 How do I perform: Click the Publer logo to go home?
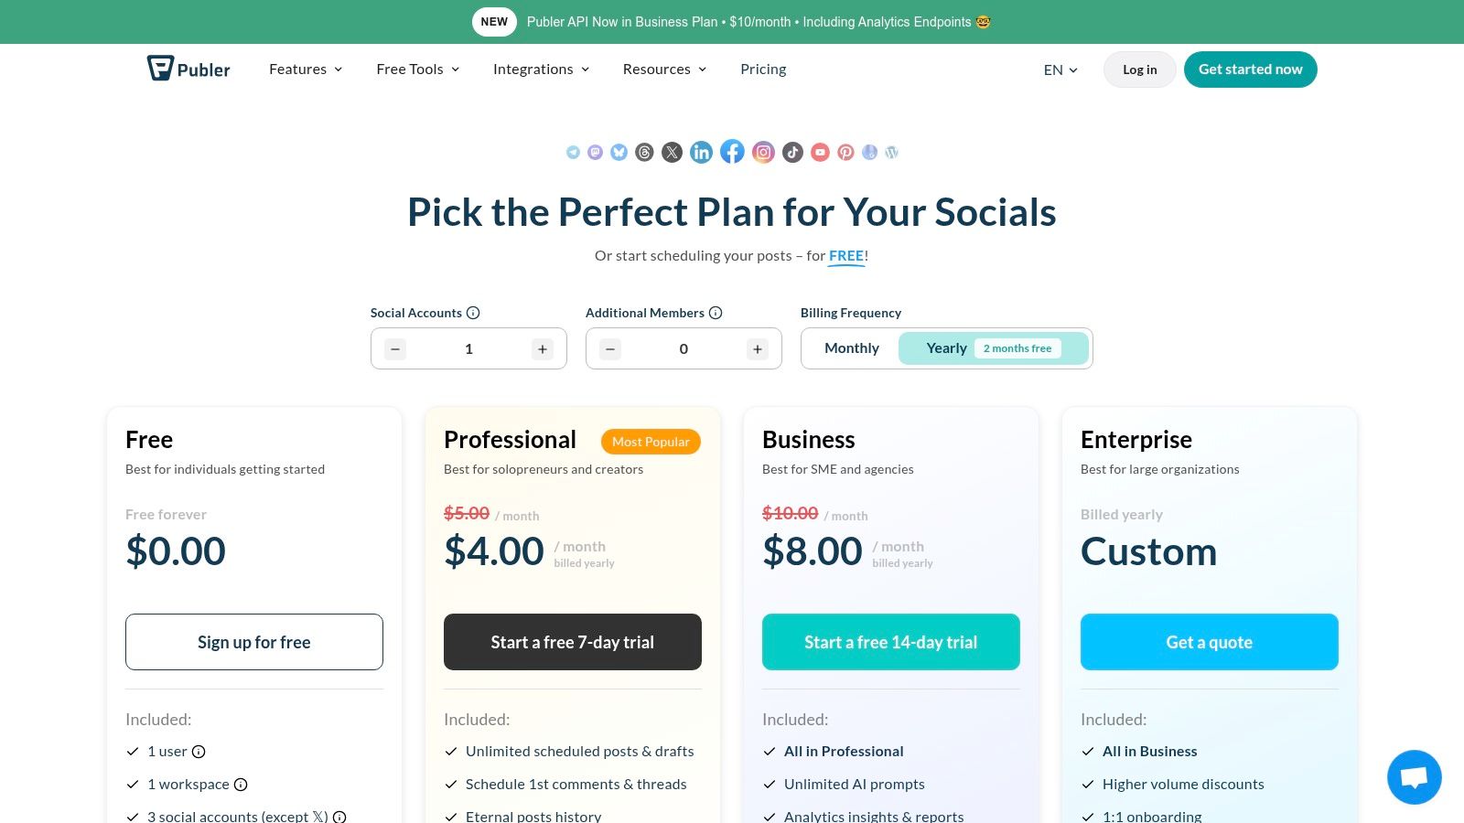pyautogui.click(x=188, y=69)
